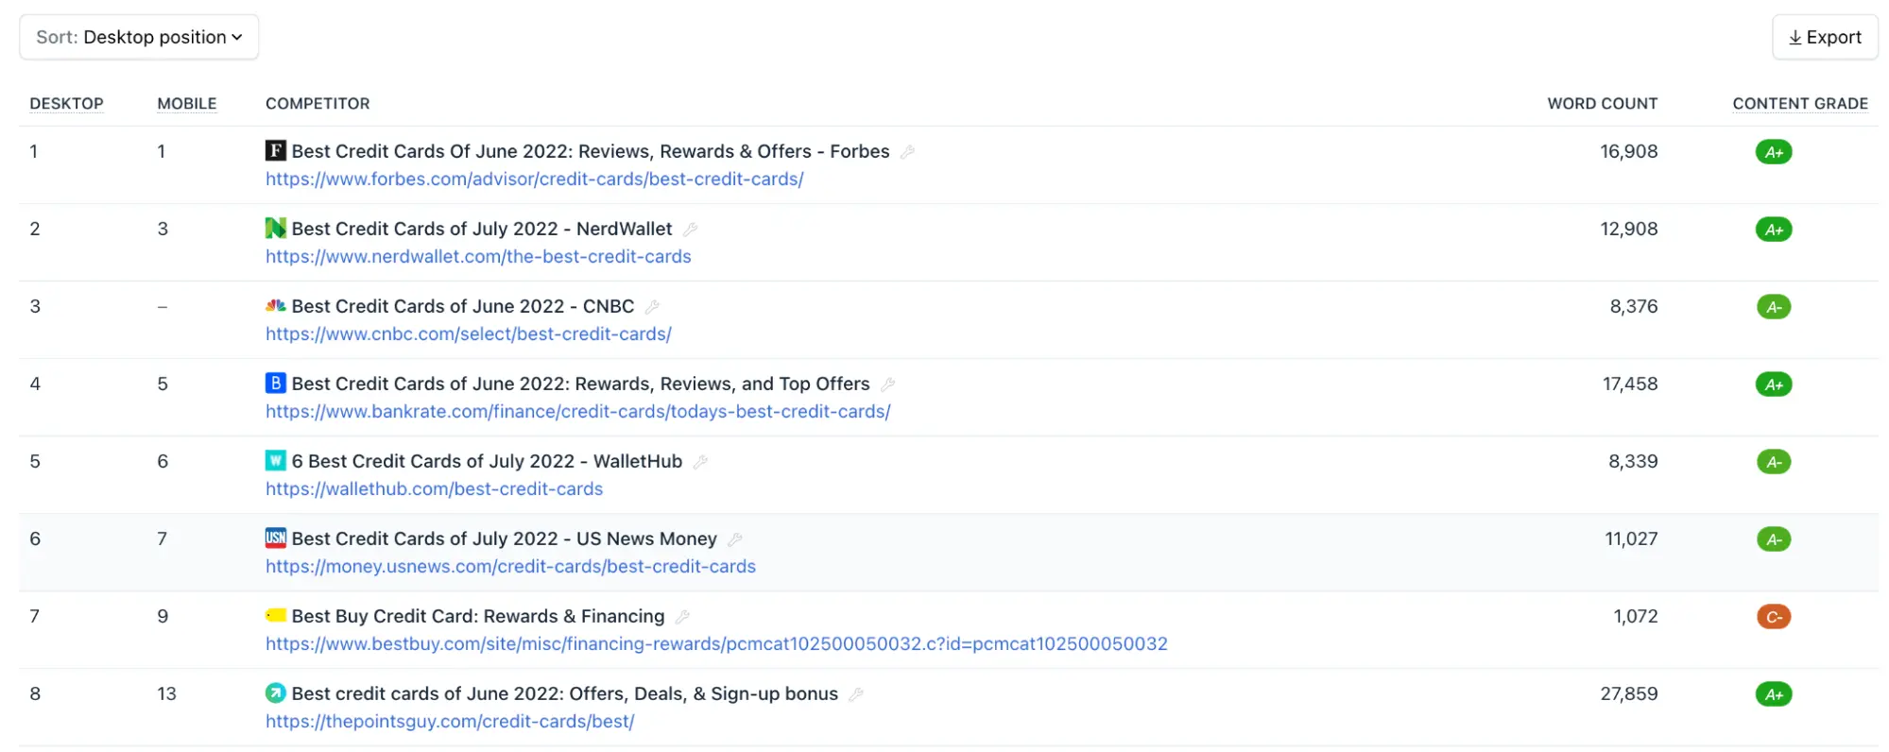Click the Forbes favicon icon
Image resolution: width=1889 pixels, height=752 pixels.
[x=276, y=150]
